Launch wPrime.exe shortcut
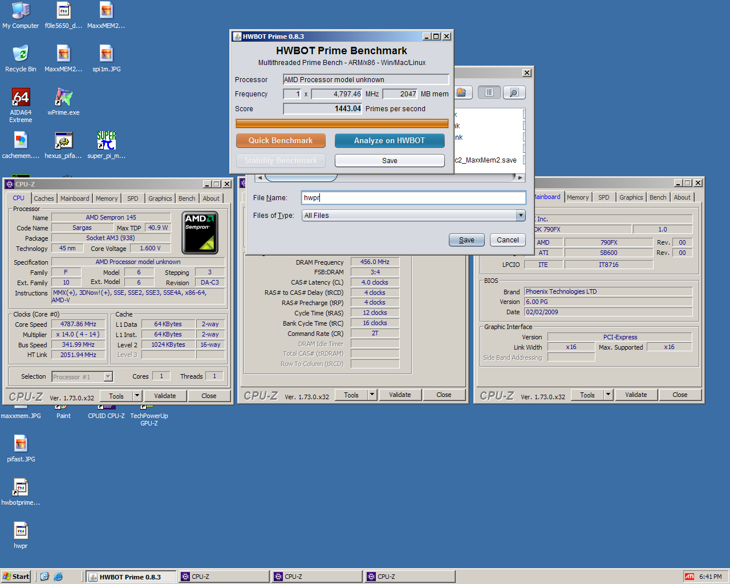730x584 pixels. 63,102
